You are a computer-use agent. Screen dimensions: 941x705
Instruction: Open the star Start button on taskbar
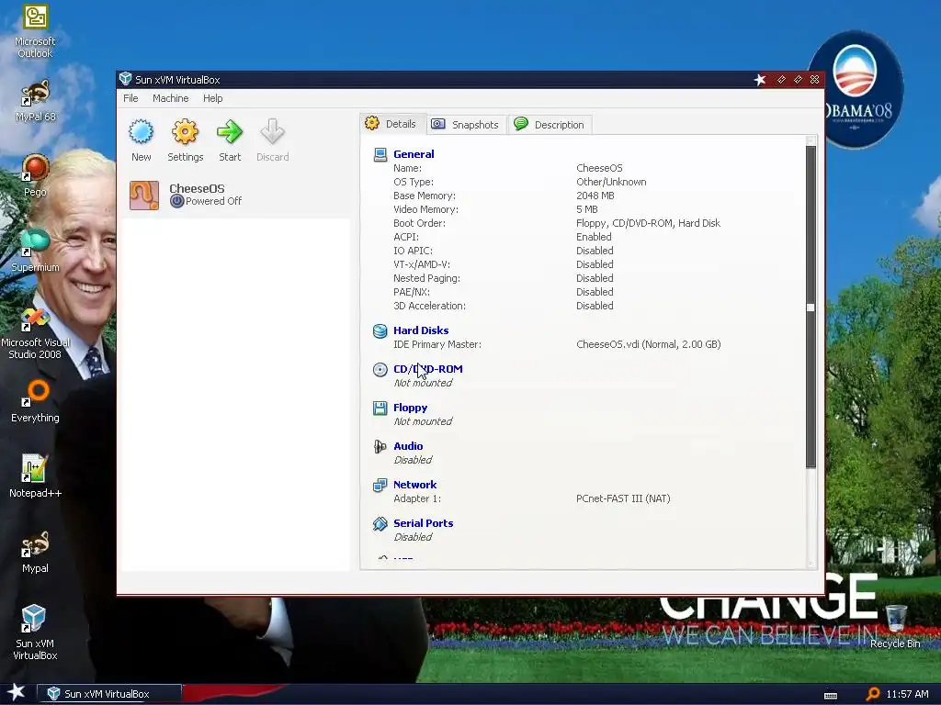click(x=16, y=692)
